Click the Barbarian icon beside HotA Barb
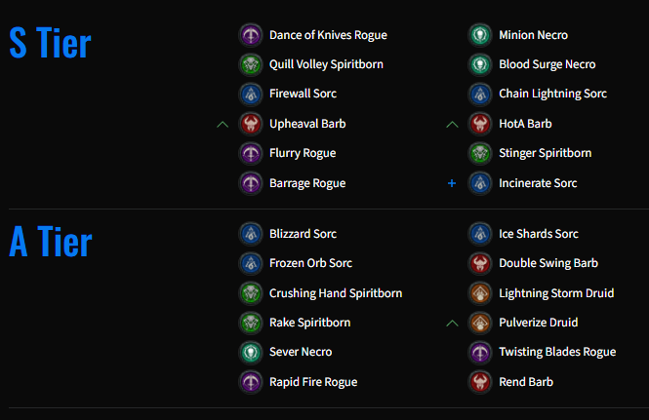The image size is (649, 420). coord(480,124)
